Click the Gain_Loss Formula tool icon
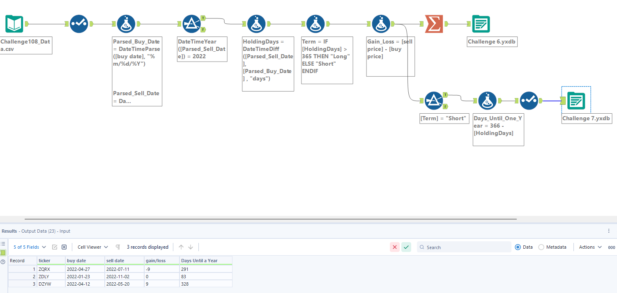Image resolution: width=617 pixels, height=293 pixels. (x=381, y=24)
